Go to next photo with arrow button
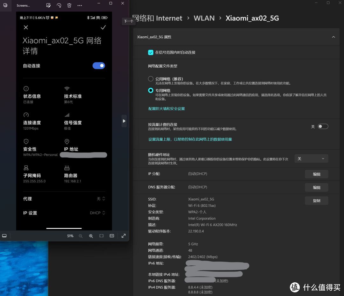This screenshot has width=344, height=296. pos(124,121)
